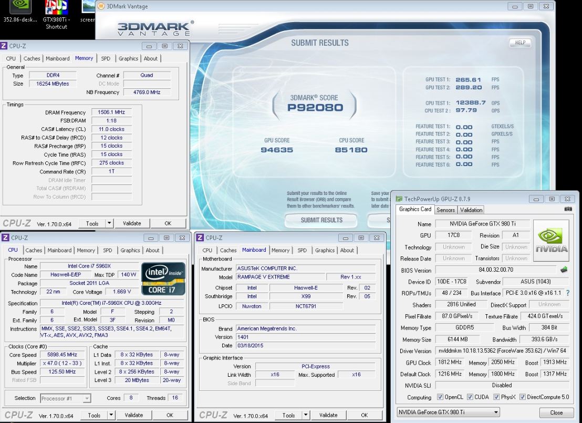Screen dimensions: 582x423
Task: Click Validate in the Memory CPU-Z window
Action: click(132, 223)
